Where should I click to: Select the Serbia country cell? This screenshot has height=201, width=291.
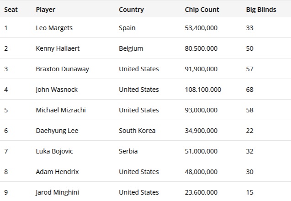pyautogui.click(x=128, y=151)
